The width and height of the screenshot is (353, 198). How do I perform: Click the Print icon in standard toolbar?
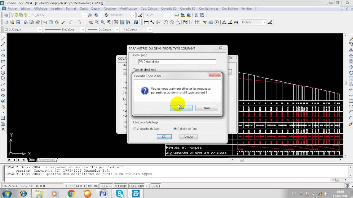point(26,22)
